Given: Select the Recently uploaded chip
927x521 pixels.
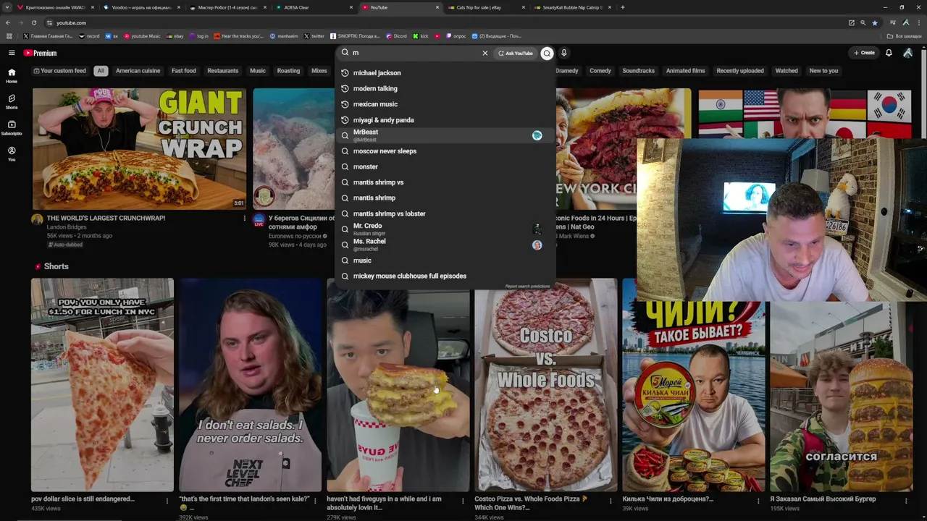Looking at the screenshot, I should point(740,71).
